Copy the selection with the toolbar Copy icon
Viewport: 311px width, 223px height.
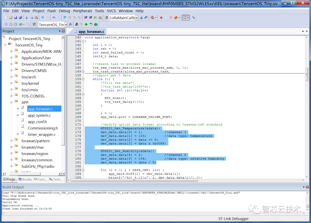31,18
